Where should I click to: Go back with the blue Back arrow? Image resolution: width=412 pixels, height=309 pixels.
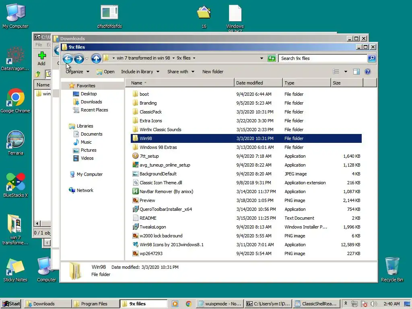point(68,58)
